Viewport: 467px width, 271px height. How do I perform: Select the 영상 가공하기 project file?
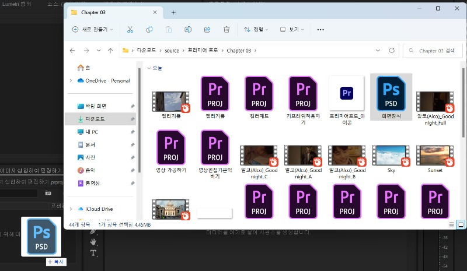[171, 151]
